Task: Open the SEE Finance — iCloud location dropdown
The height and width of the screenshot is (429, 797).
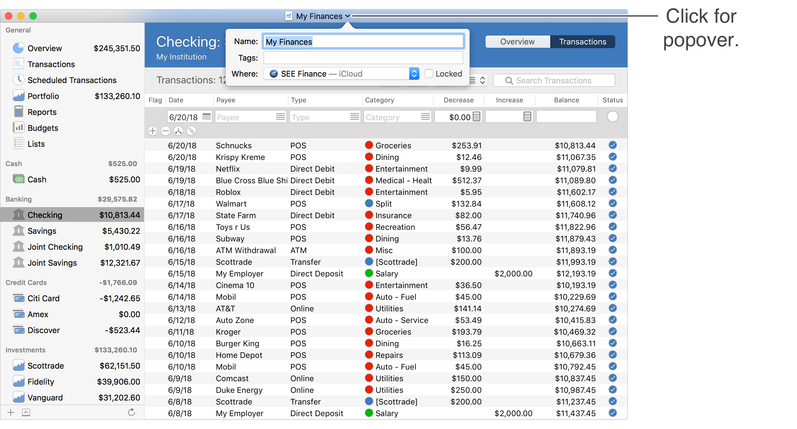Action: point(414,74)
